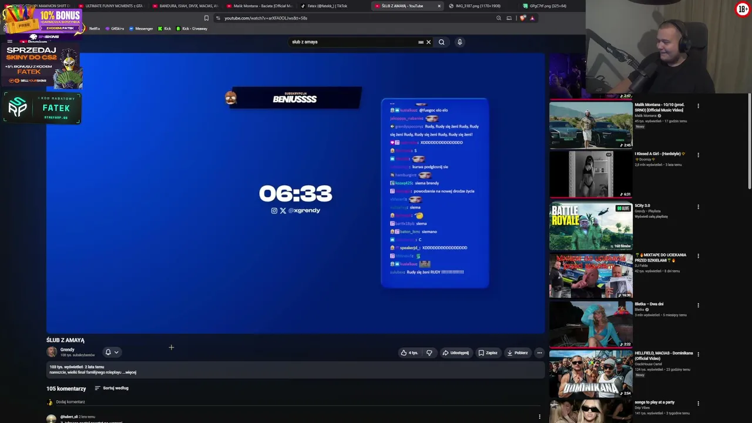752x423 pixels.
Task: Open the I Kissed A Girl Hardstyle thumbnail
Action: coord(590,174)
